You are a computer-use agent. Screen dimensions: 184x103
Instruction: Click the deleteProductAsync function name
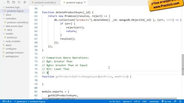(69, 12)
